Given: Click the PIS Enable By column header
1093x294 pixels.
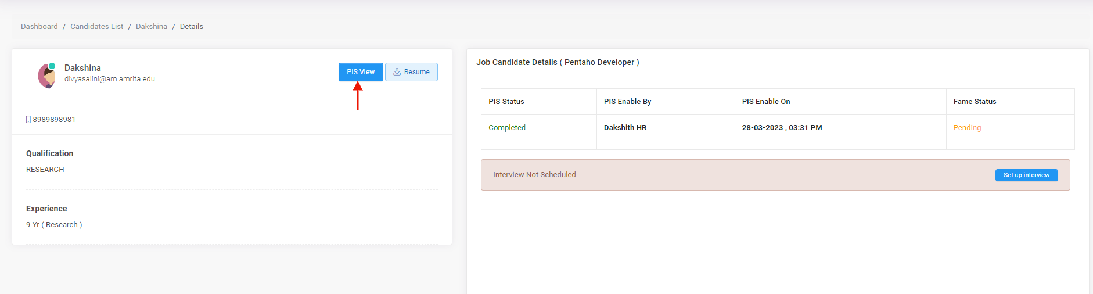Looking at the screenshot, I should [x=627, y=102].
